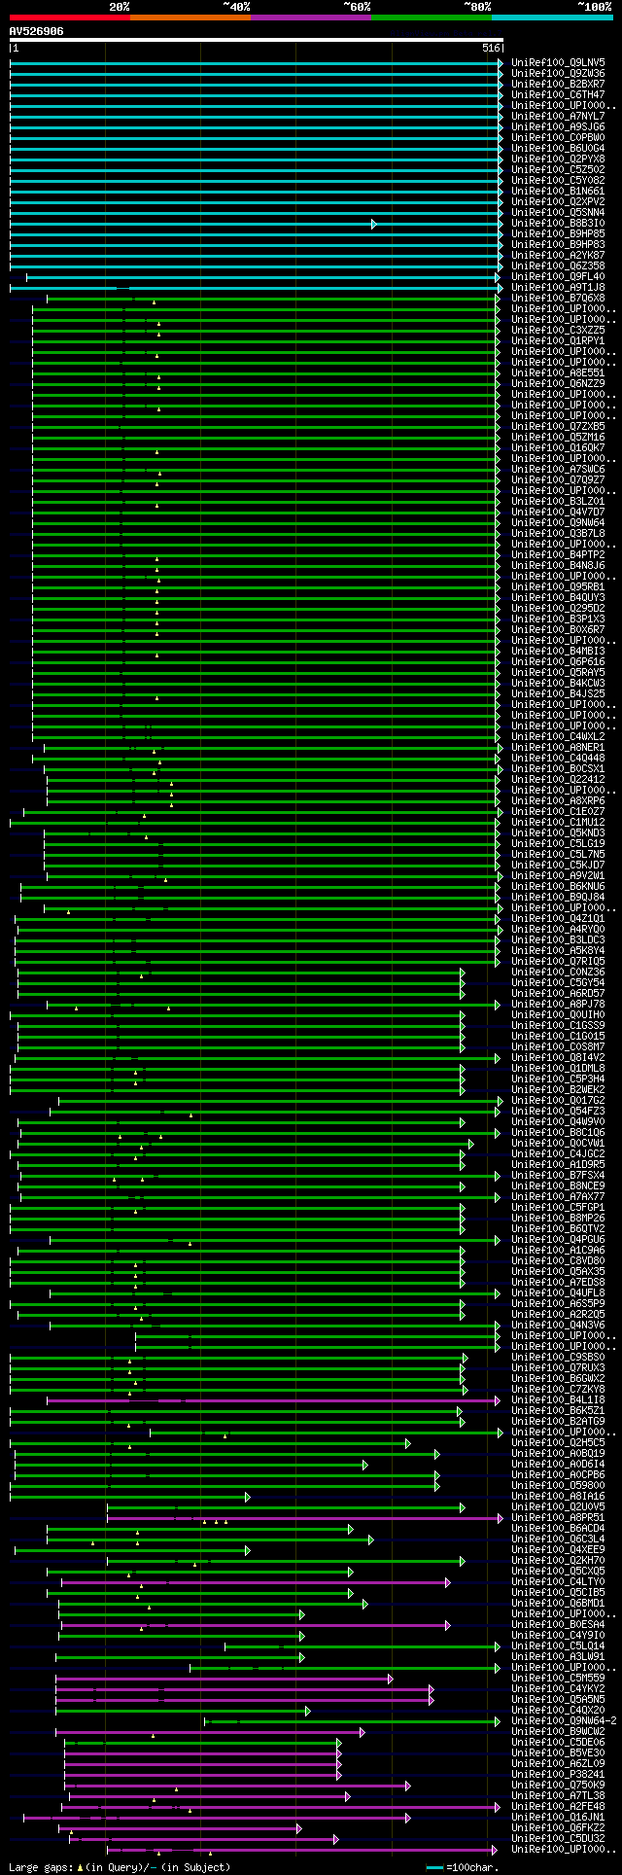Open UniRef100_Q54FZ3 hit
This screenshot has height=1875, width=622.
click(557, 1111)
